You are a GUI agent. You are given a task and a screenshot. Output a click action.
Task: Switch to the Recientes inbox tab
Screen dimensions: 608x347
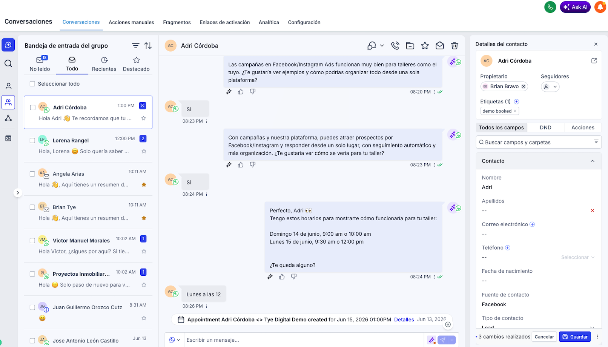(x=104, y=64)
